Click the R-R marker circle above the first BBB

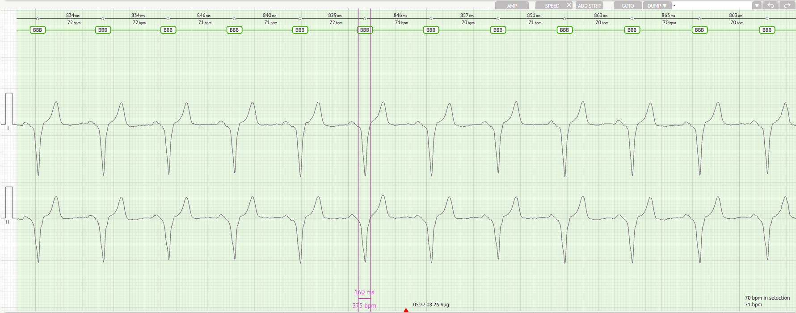[x=38, y=19]
